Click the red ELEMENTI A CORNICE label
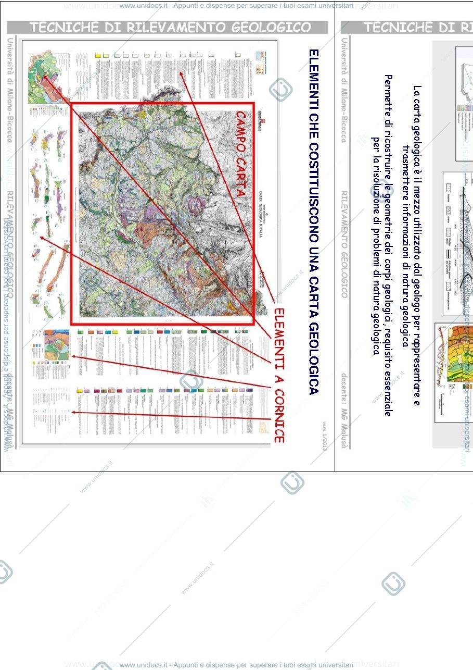This screenshot has height=670, width=473. coord(279,375)
